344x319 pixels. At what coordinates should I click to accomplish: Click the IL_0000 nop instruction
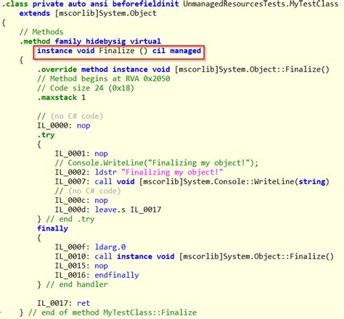64,125
